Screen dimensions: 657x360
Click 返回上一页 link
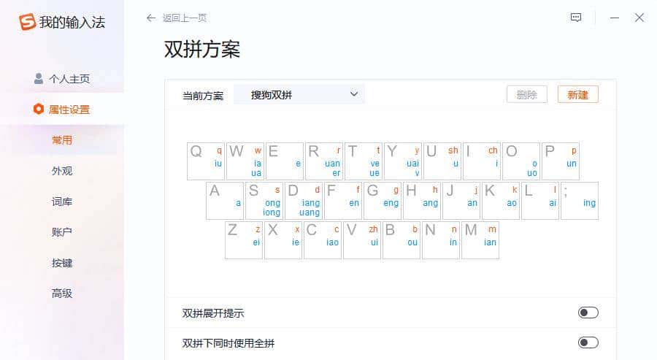pos(185,18)
